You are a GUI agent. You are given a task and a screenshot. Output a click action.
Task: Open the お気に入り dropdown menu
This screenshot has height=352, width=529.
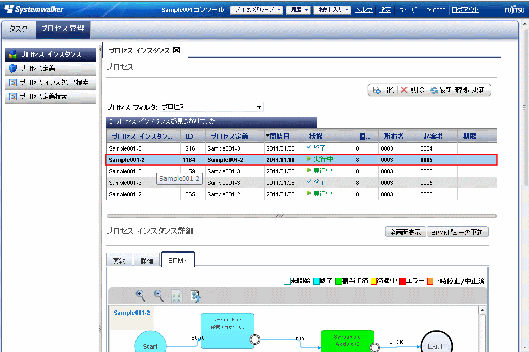point(332,10)
